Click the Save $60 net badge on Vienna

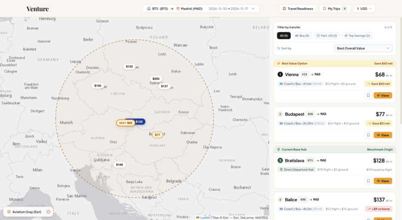click(379, 84)
